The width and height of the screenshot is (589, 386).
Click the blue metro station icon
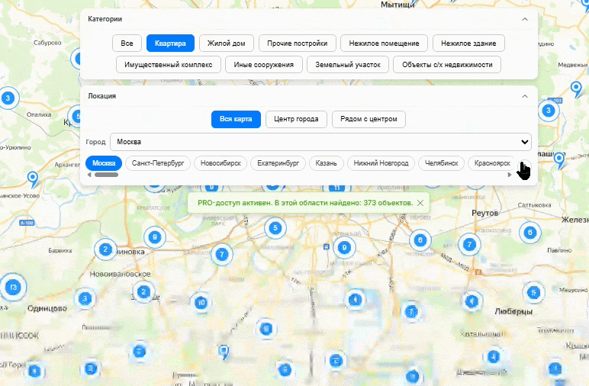point(326,246)
